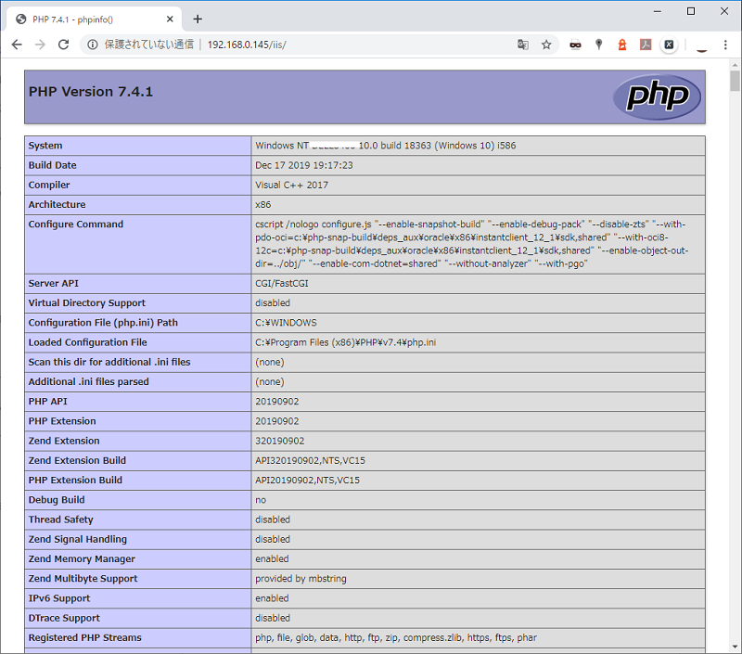
Task: Click 'API20190902,NTS,VC15' value
Action: 307,481
